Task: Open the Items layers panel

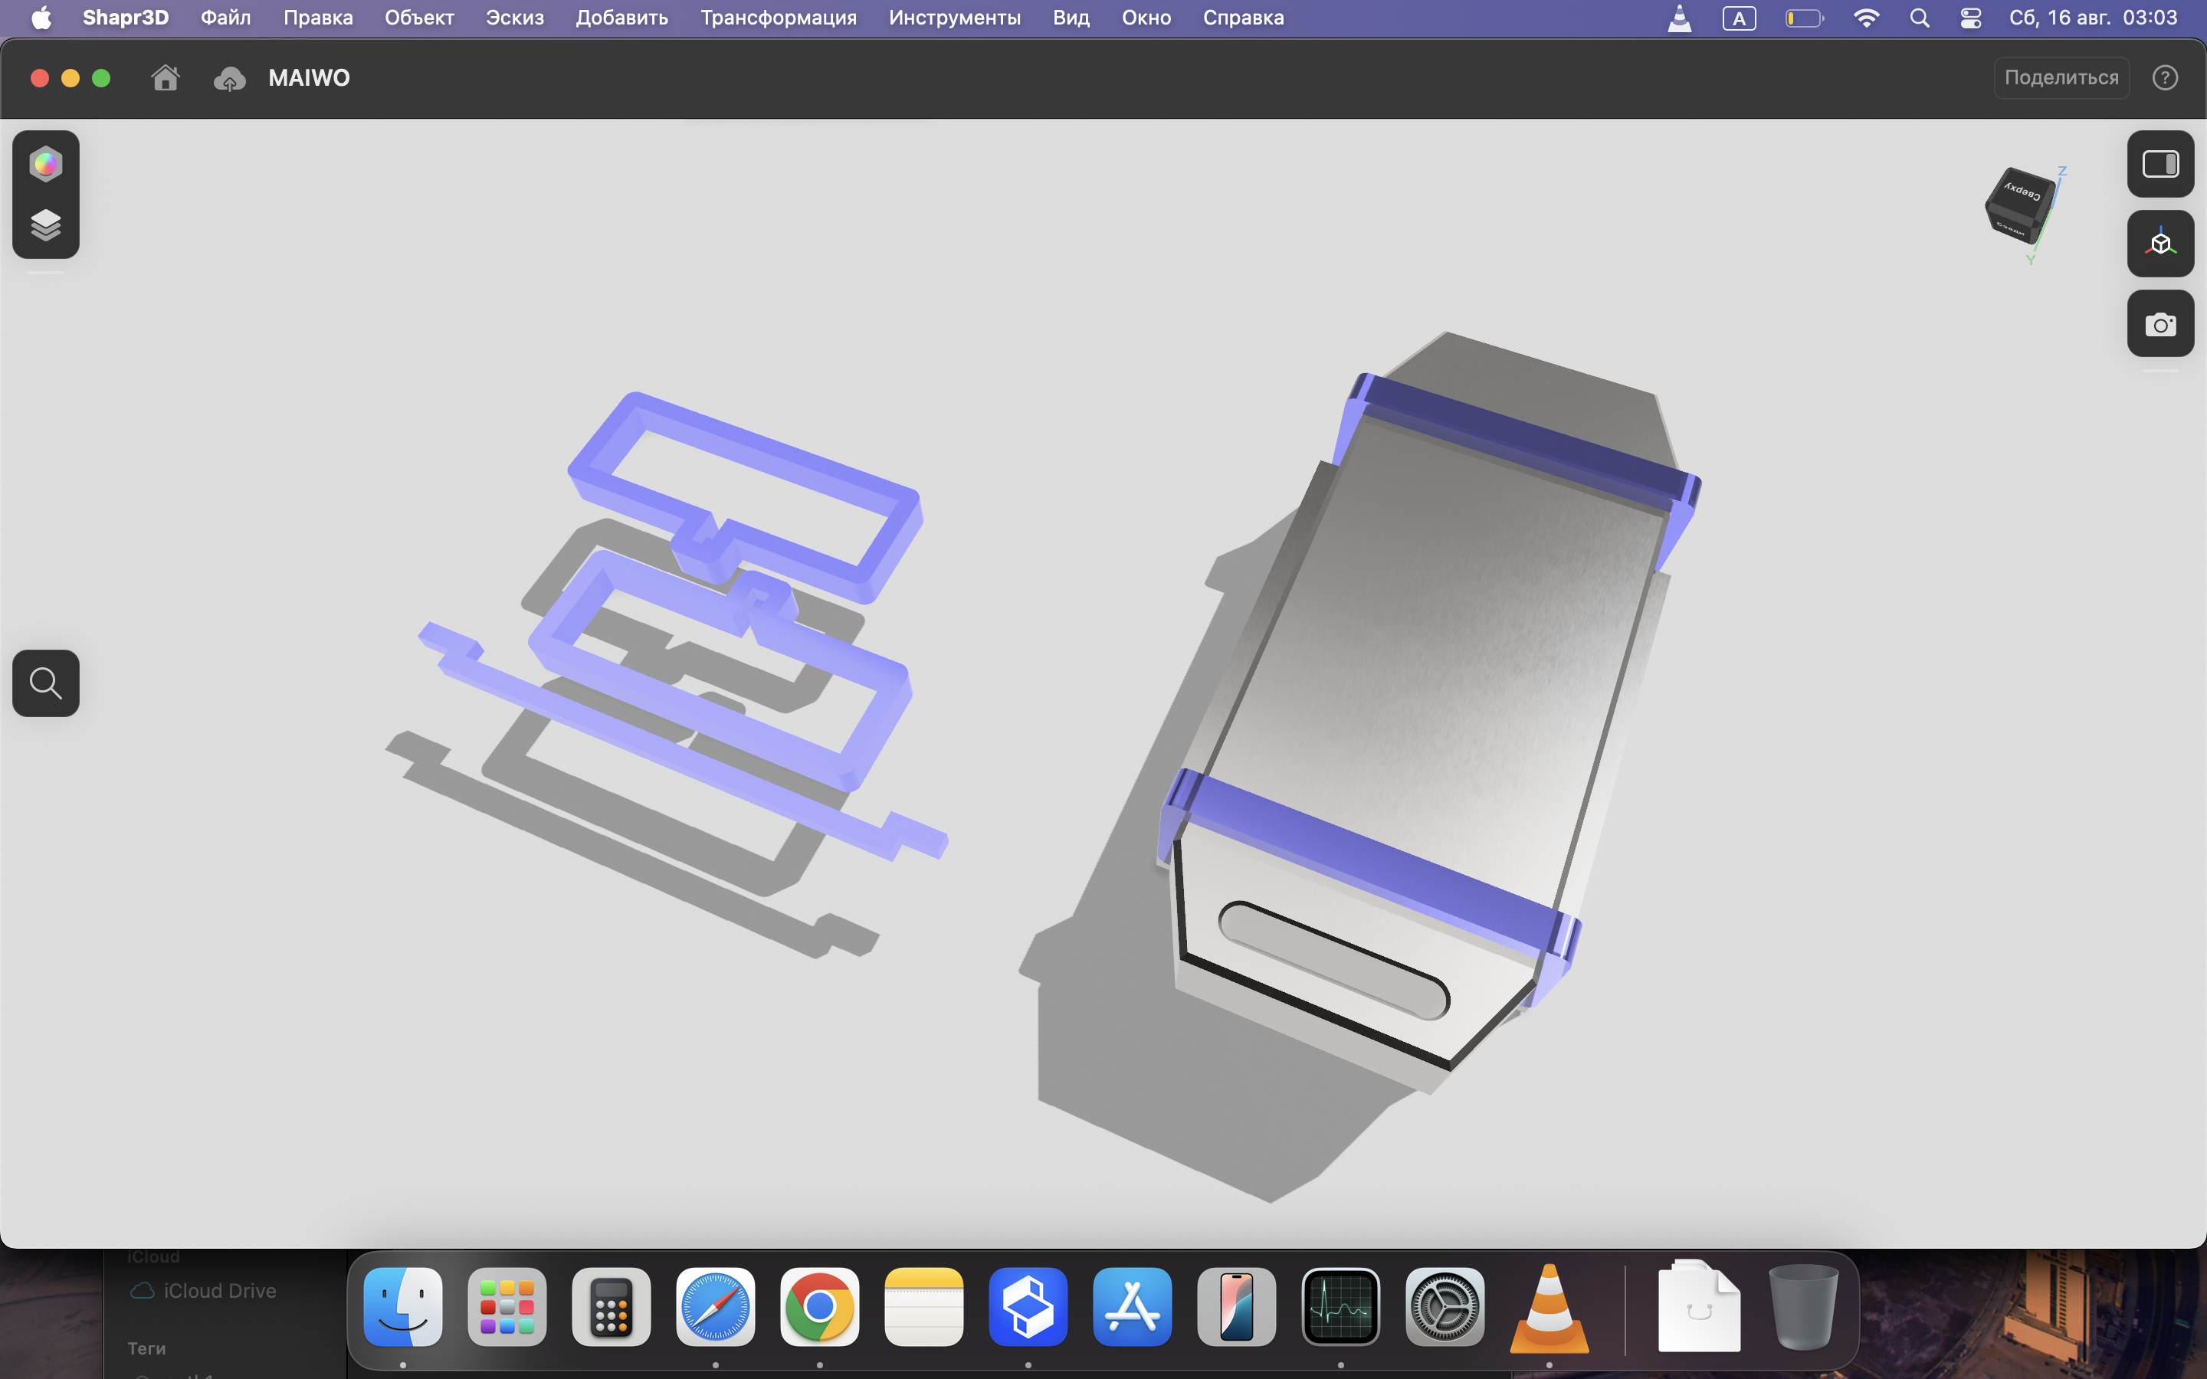Action: pos(46,224)
